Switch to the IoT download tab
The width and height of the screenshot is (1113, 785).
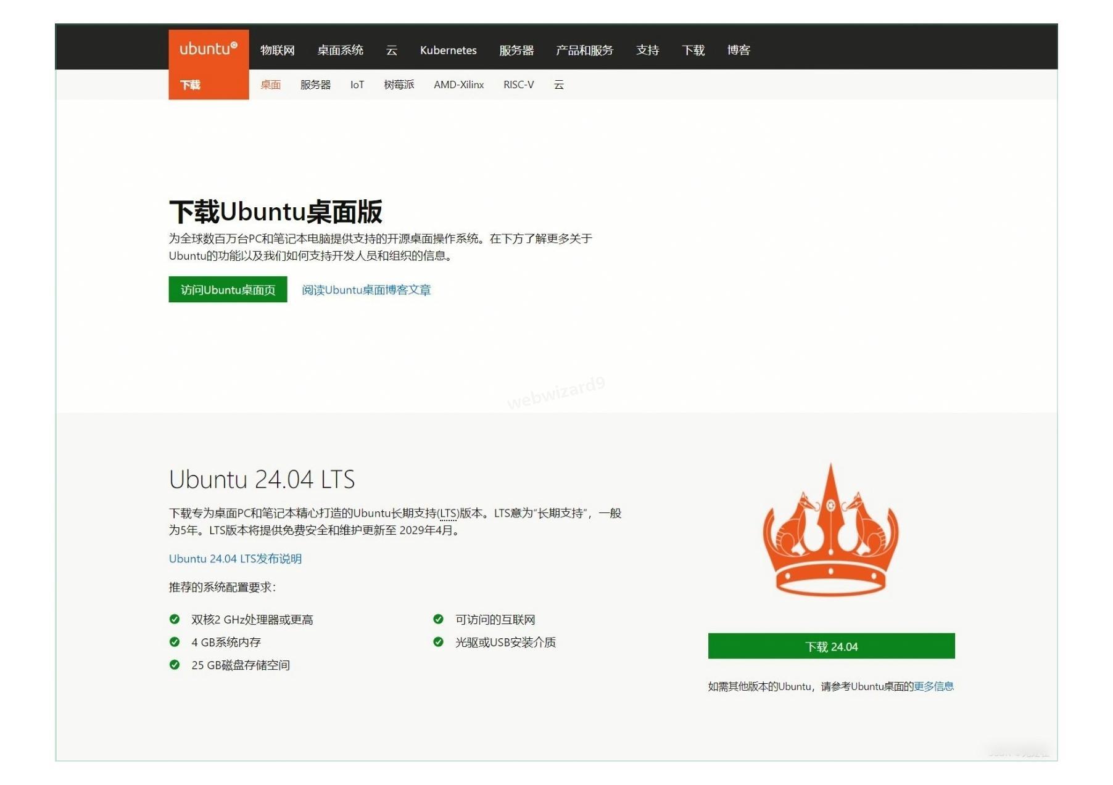coord(357,84)
